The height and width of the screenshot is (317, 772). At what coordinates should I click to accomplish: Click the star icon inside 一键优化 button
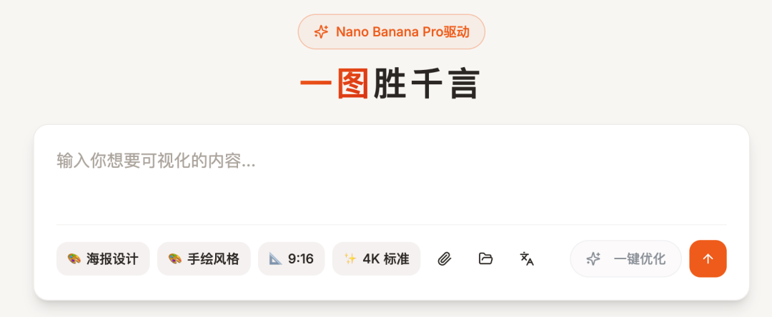click(593, 258)
